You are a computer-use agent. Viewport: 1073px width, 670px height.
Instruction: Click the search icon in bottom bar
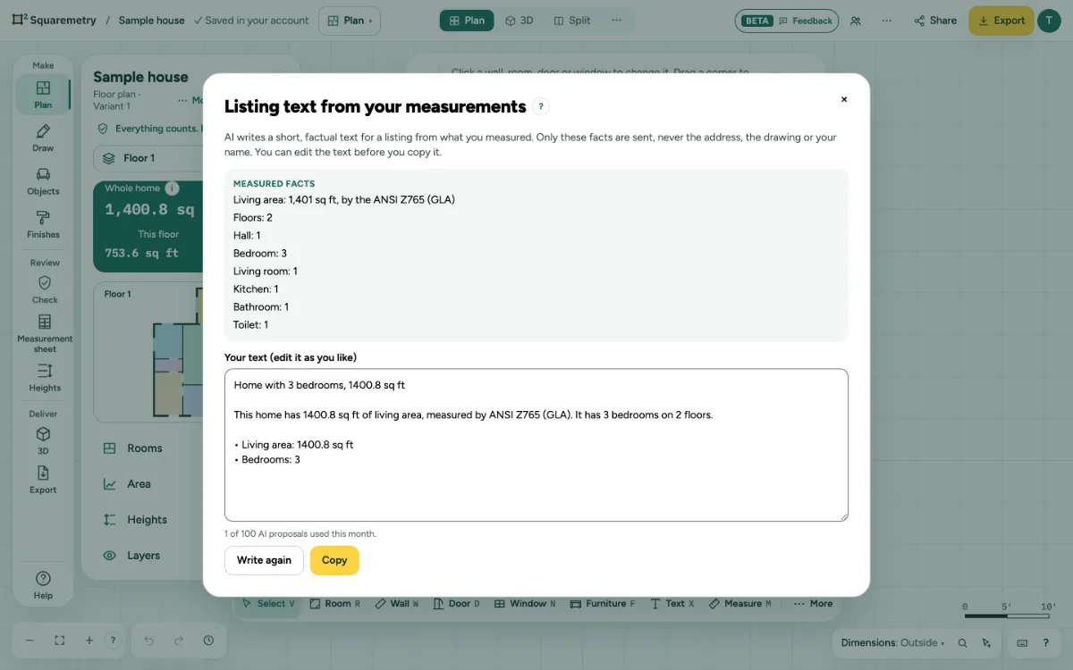[x=963, y=642]
